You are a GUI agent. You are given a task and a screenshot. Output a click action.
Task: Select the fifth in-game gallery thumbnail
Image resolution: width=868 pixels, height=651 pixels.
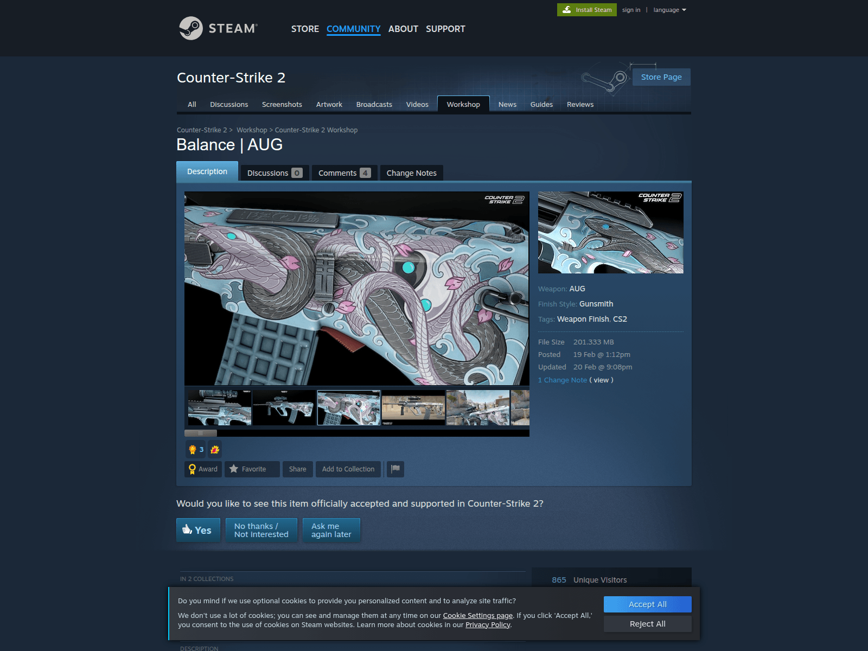click(478, 407)
